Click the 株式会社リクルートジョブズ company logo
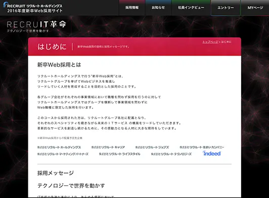The width and height of the screenshot is (269, 198). pos(152,147)
